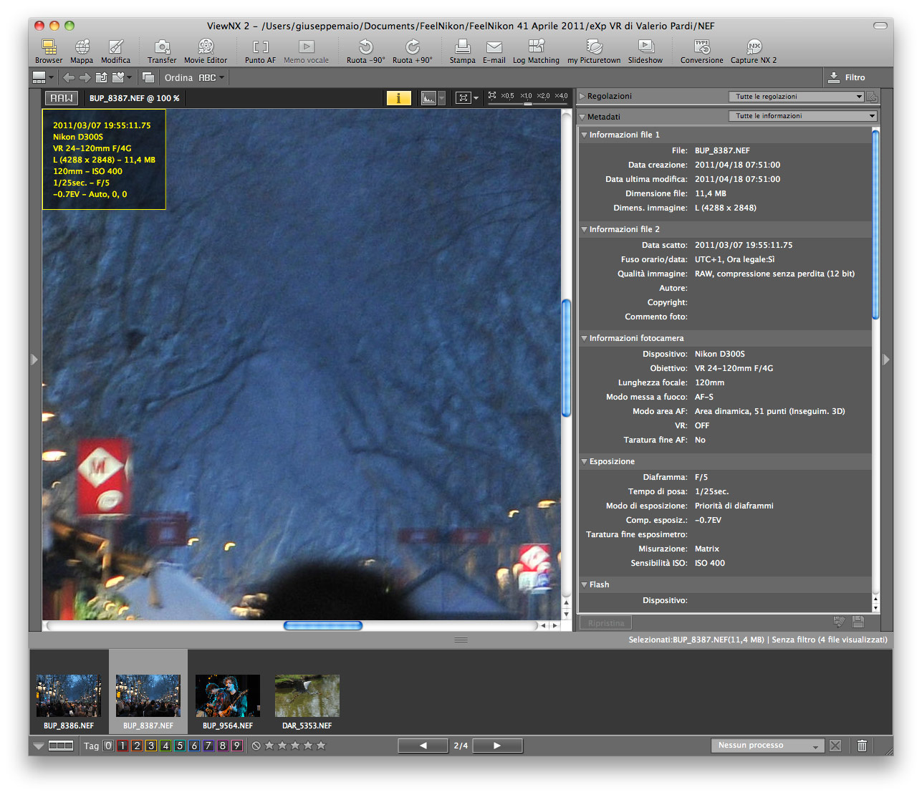Open the Filtro filter bar
Image resolution: width=922 pixels, height=795 pixels.
[847, 77]
